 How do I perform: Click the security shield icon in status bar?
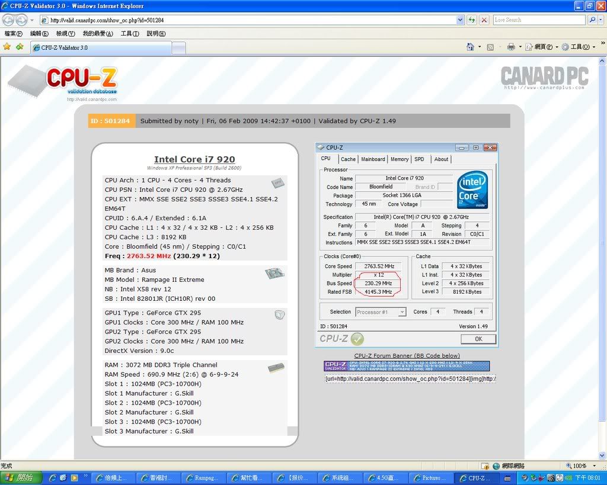(485, 466)
